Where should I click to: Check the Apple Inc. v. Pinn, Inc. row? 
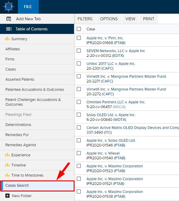pos(79,38)
